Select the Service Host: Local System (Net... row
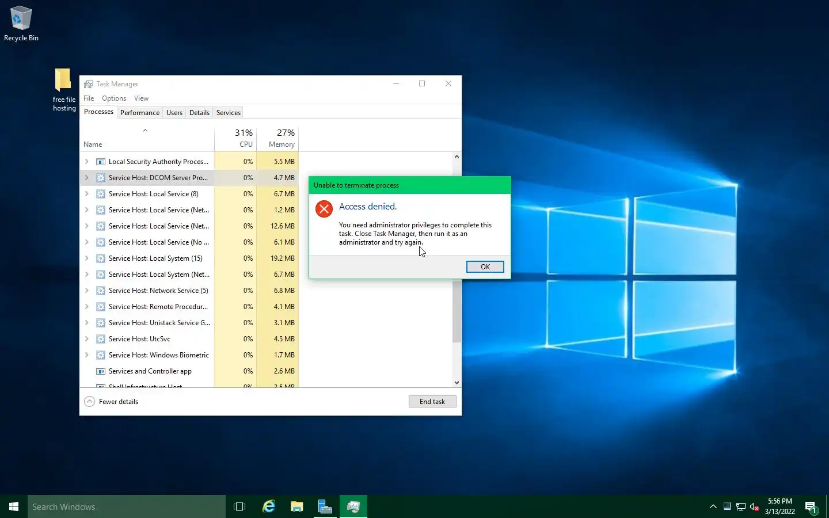Viewport: 829px width, 518px height. click(189, 275)
